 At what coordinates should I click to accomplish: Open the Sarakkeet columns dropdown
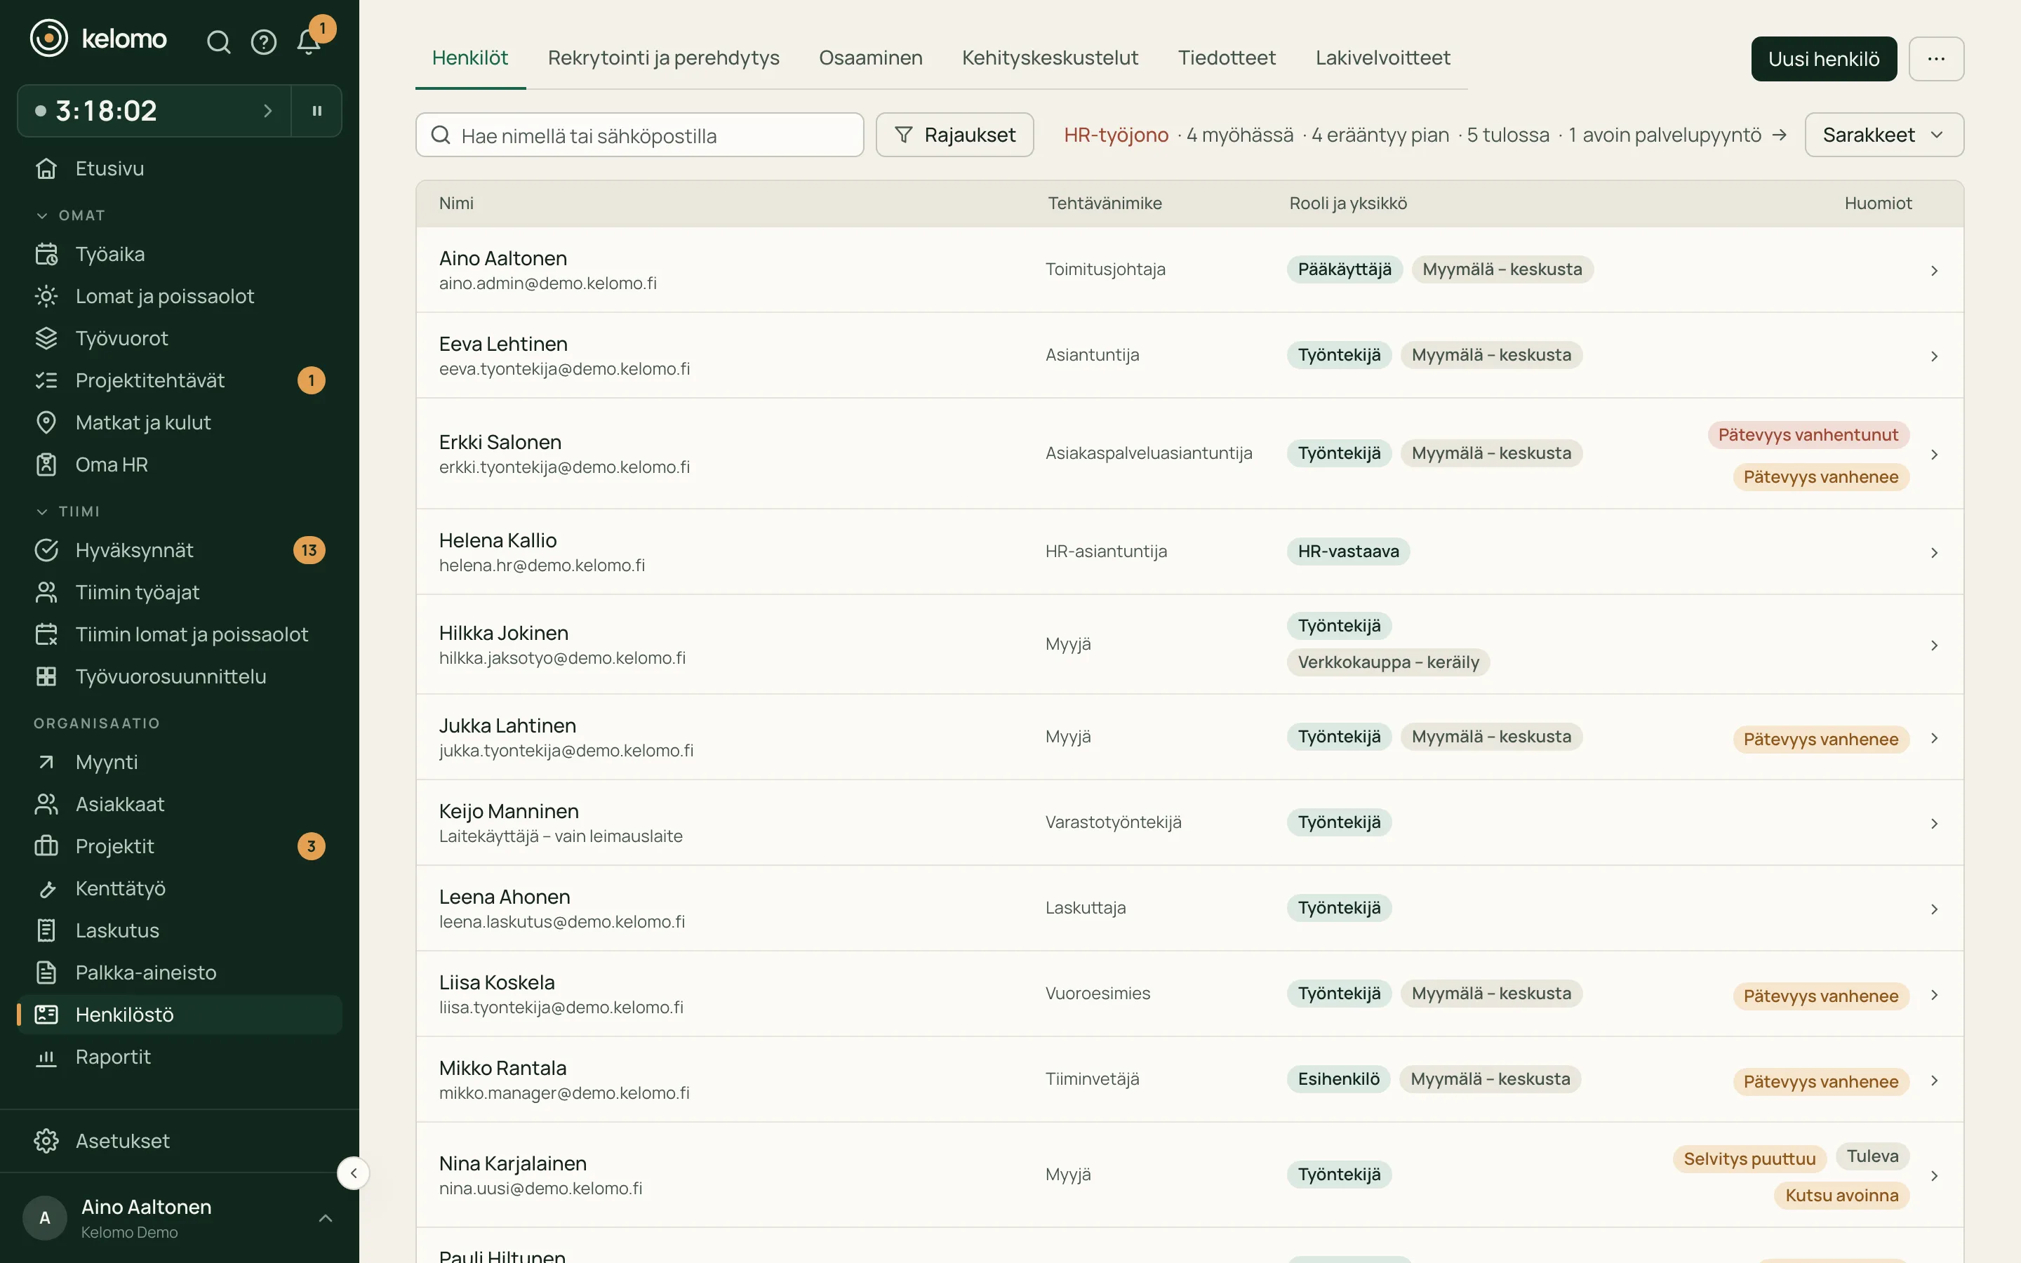click(x=1884, y=135)
